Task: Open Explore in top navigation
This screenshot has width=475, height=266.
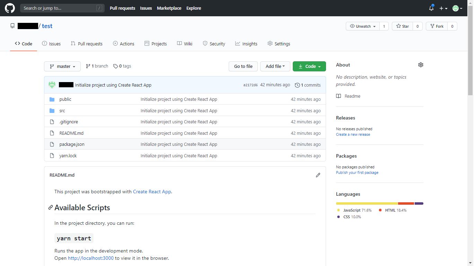Action: click(194, 8)
